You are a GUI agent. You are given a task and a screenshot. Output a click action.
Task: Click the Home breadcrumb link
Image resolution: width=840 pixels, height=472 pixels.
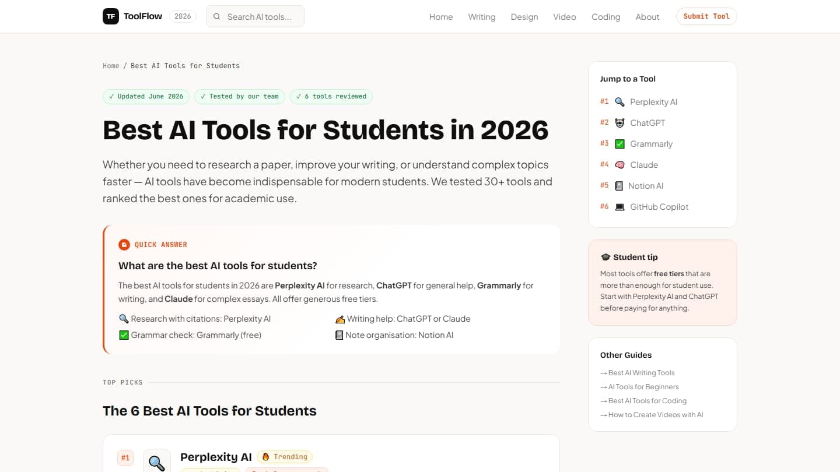(x=111, y=66)
